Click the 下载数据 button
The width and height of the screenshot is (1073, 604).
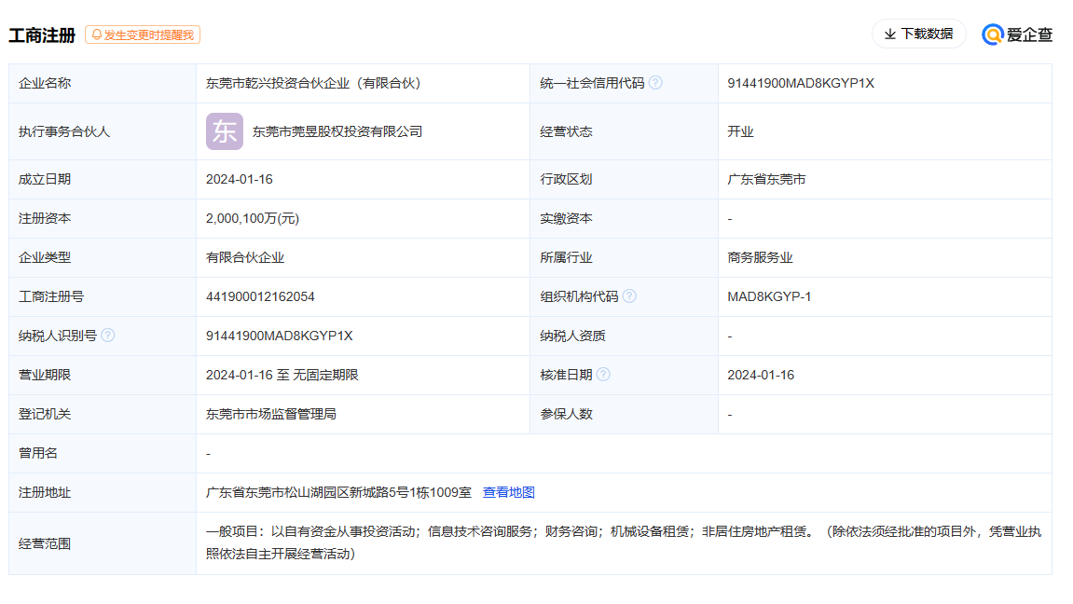(x=919, y=33)
